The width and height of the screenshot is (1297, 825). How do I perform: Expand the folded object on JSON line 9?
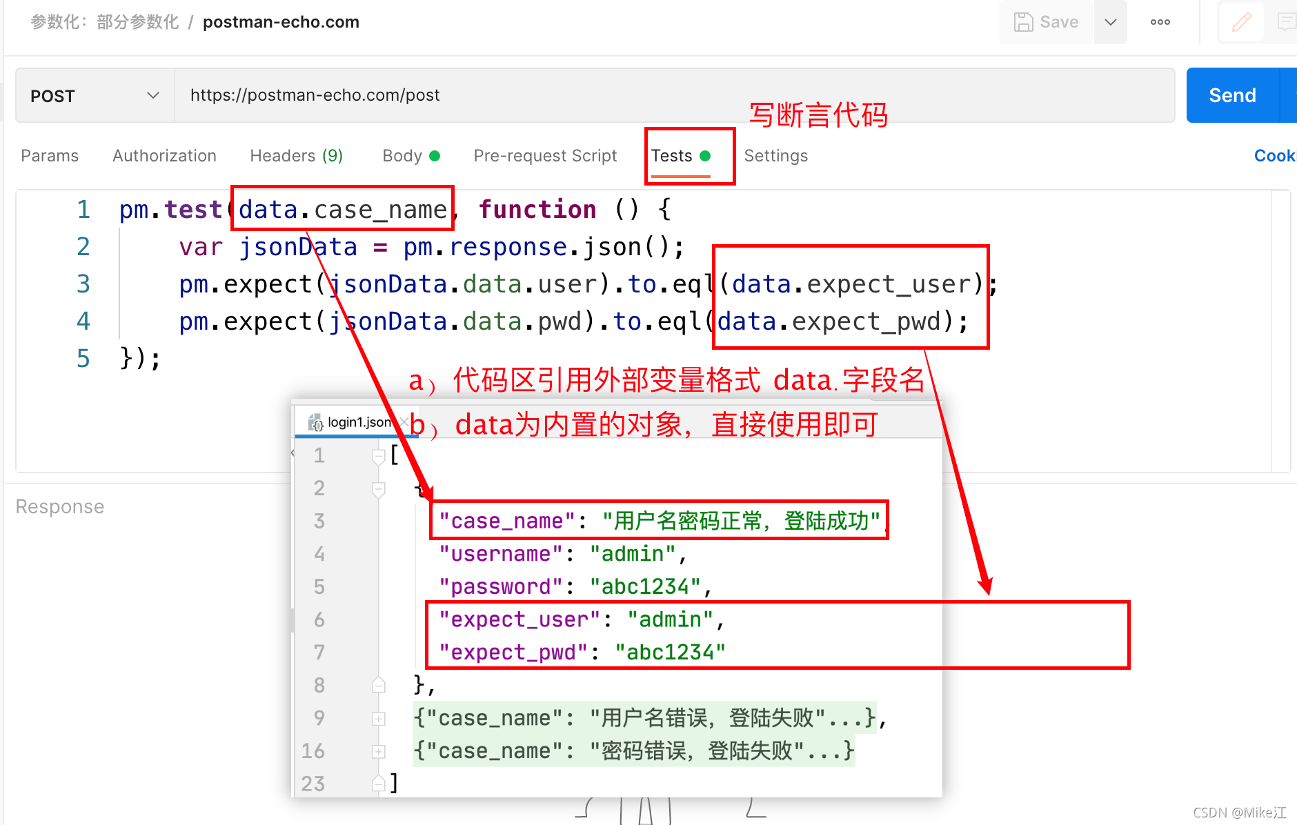378,719
